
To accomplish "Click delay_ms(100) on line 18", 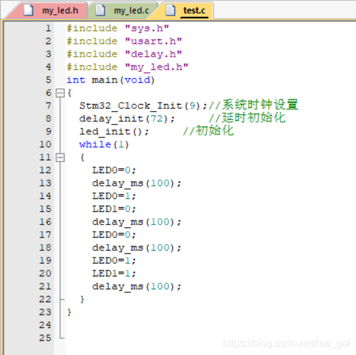I will [x=136, y=248].
